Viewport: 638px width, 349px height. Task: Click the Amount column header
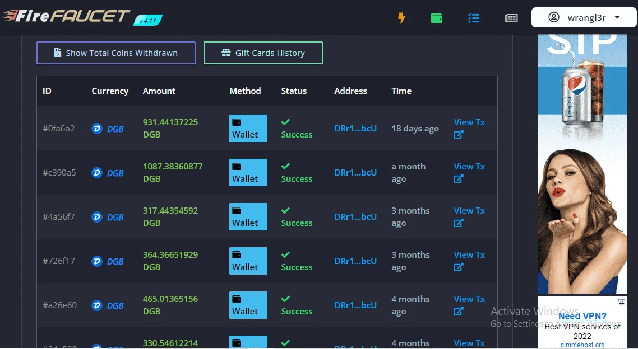click(159, 91)
